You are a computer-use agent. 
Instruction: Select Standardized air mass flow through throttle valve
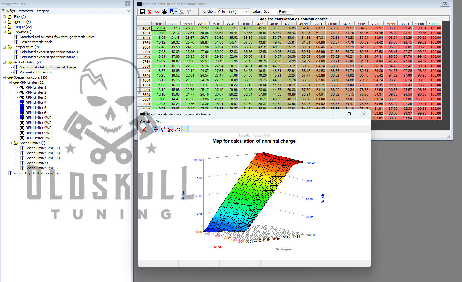coord(57,37)
